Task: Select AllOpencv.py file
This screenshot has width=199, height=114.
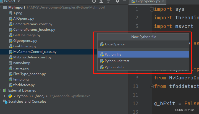Action: click(x=23, y=19)
